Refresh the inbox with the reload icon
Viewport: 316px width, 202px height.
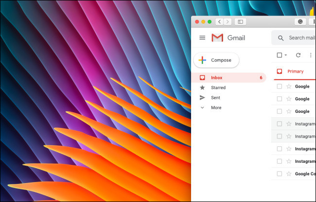[298, 55]
